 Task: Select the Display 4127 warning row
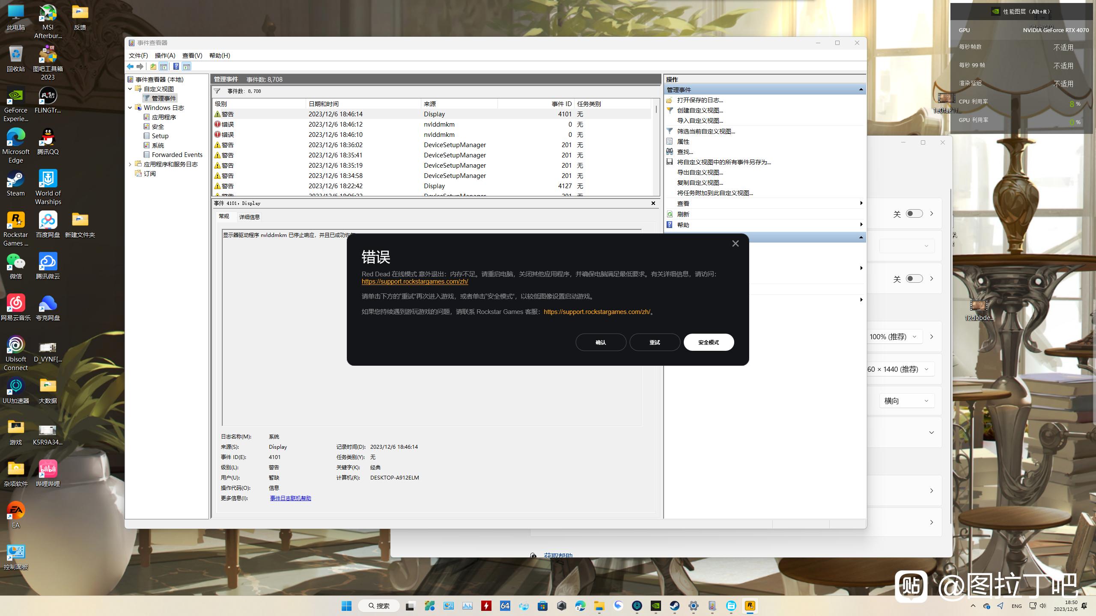tap(432, 186)
